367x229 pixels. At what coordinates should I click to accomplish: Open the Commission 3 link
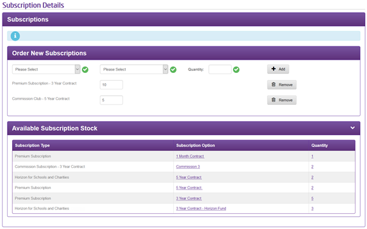coord(188,167)
